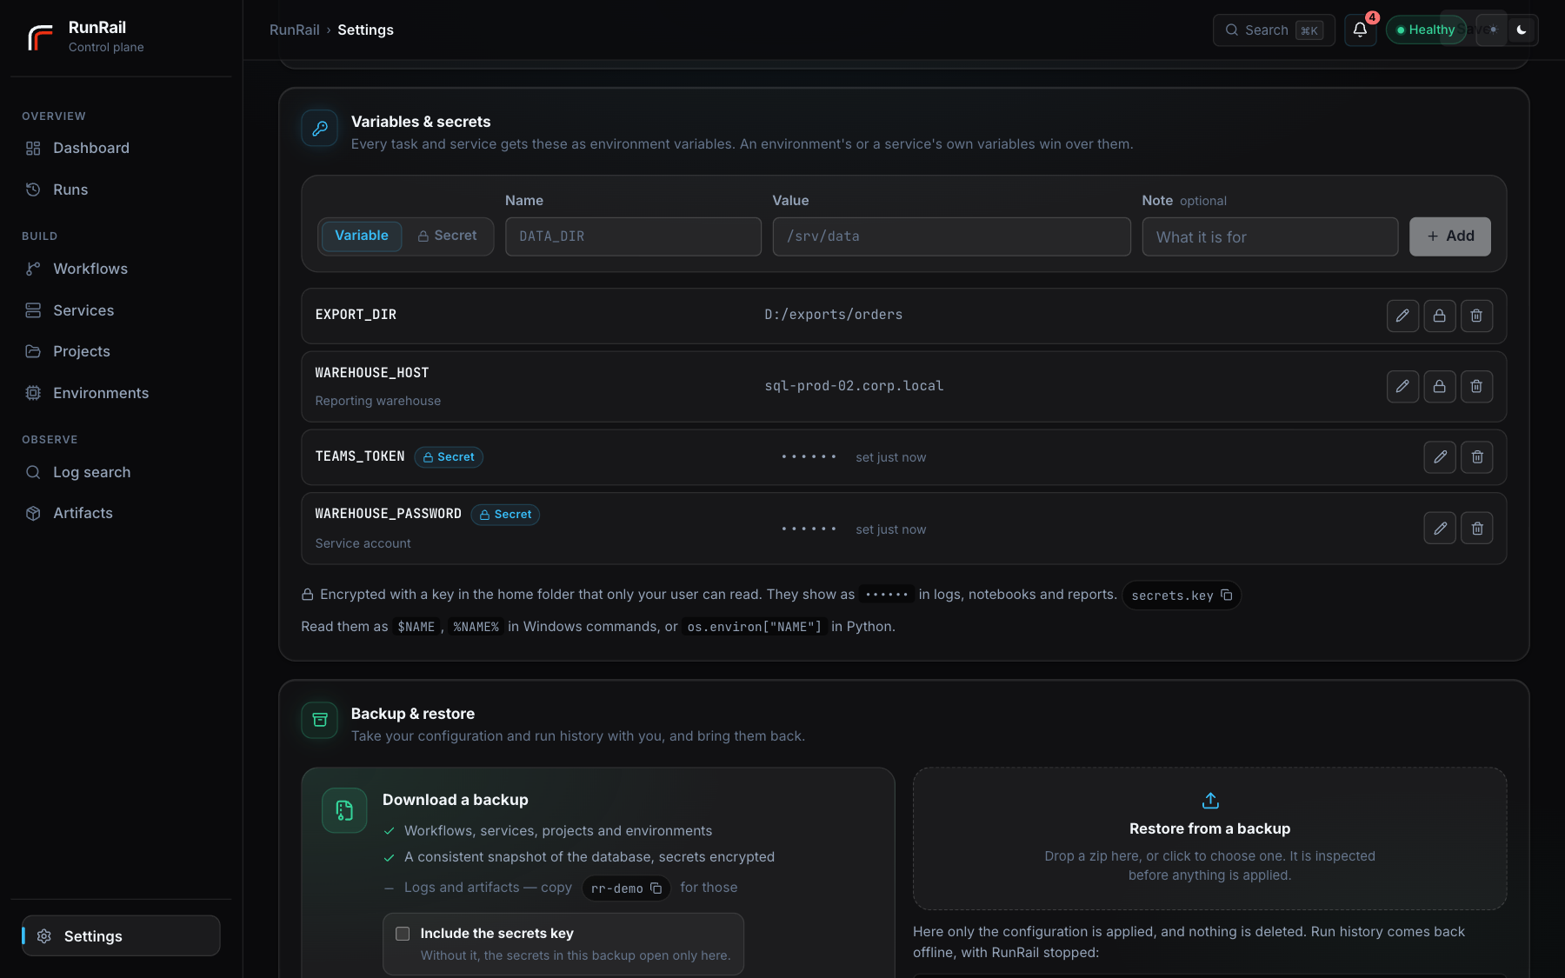Select the Variable type toggle
1565x978 pixels.
[362, 236]
